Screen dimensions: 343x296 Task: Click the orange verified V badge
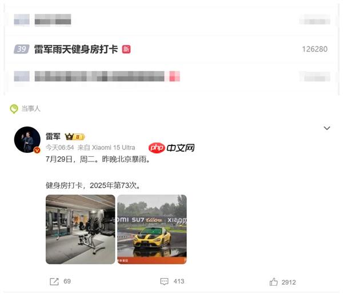tap(37, 150)
